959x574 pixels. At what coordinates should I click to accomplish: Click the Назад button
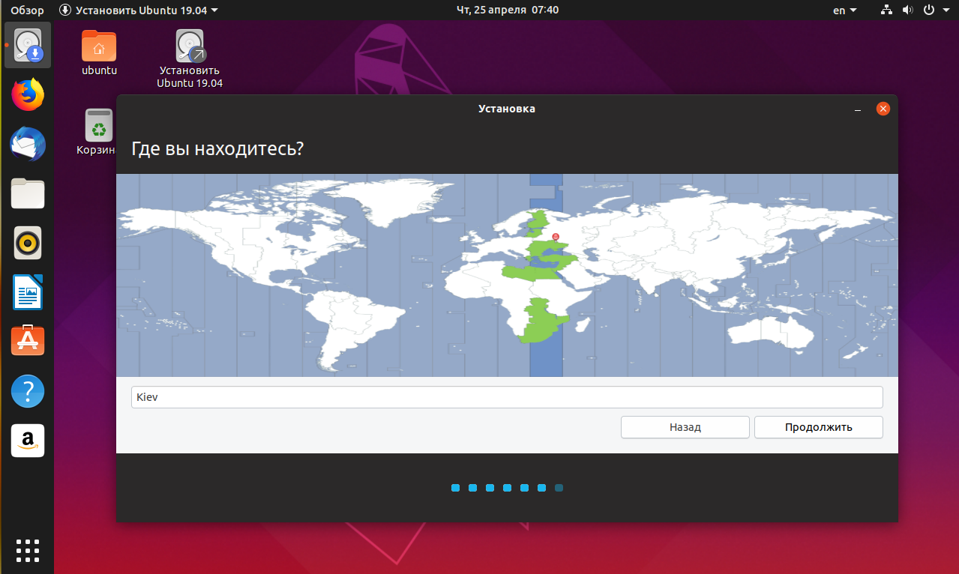click(685, 427)
